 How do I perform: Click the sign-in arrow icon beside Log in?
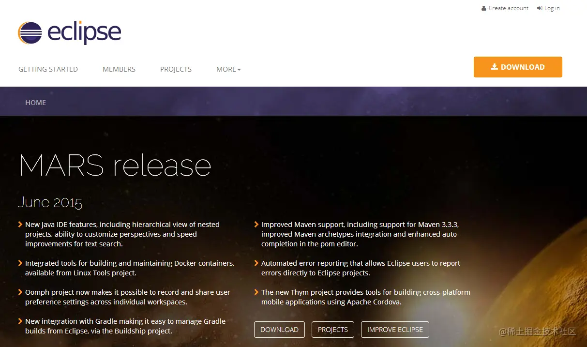pos(540,8)
